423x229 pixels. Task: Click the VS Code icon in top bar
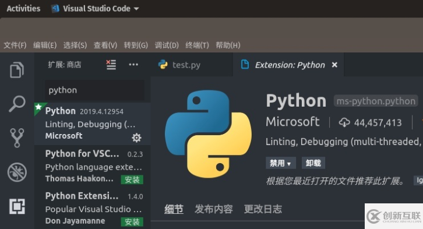55,8
